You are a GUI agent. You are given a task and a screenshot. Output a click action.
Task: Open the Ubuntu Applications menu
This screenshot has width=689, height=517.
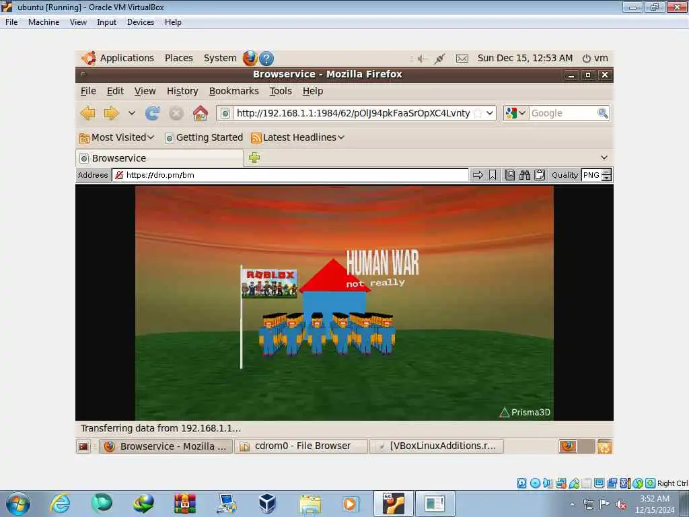click(118, 58)
